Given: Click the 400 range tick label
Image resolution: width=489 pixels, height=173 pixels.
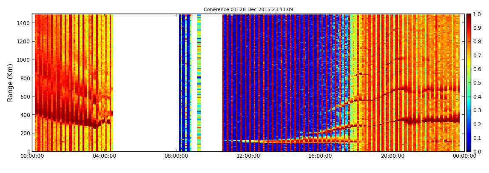Looking at the screenshot, I should (x=25, y=115).
